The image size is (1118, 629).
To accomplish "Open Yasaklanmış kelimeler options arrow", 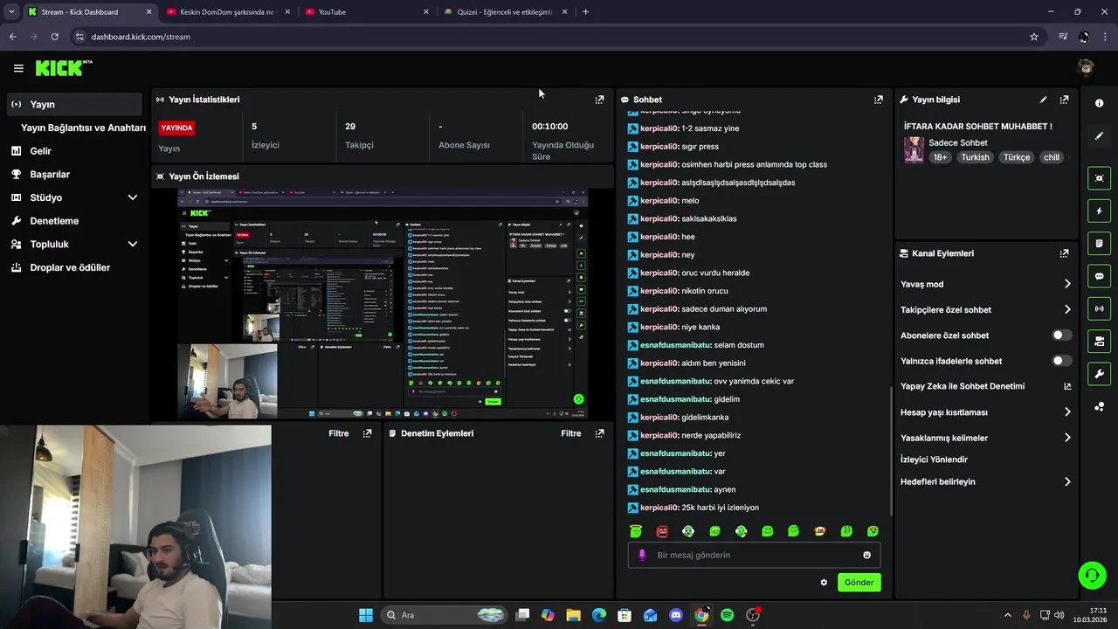I will tap(1067, 438).
